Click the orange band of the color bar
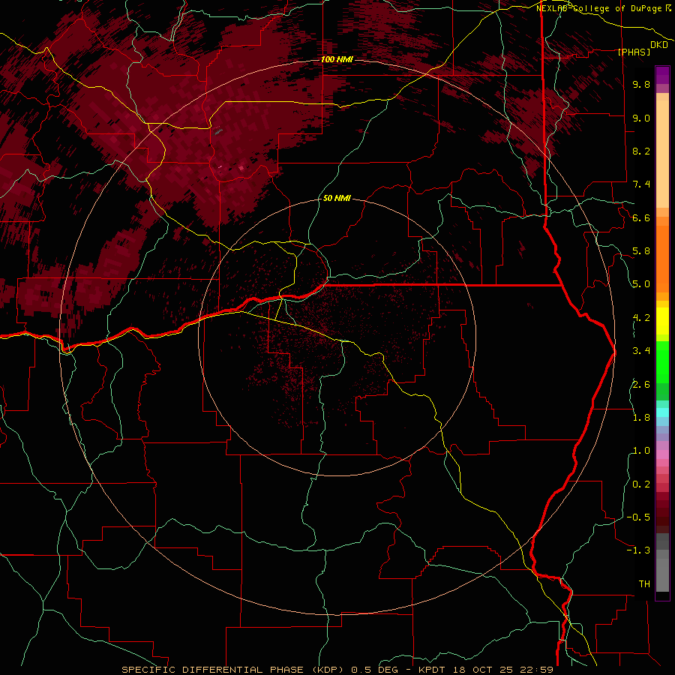675x675 pixels. pos(662,258)
